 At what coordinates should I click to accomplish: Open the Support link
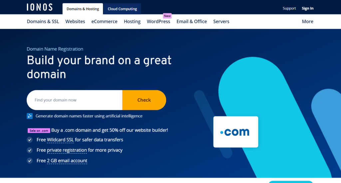point(289,8)
